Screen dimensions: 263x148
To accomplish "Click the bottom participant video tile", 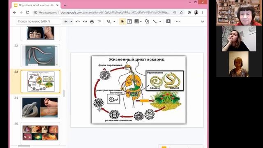I will (x=239, y=64).
